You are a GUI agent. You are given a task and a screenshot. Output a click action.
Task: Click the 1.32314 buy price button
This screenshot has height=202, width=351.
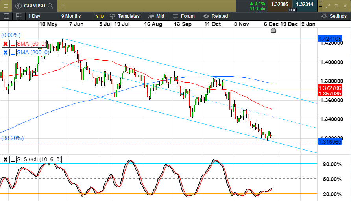pyautogui.click(x=305, y=4)
